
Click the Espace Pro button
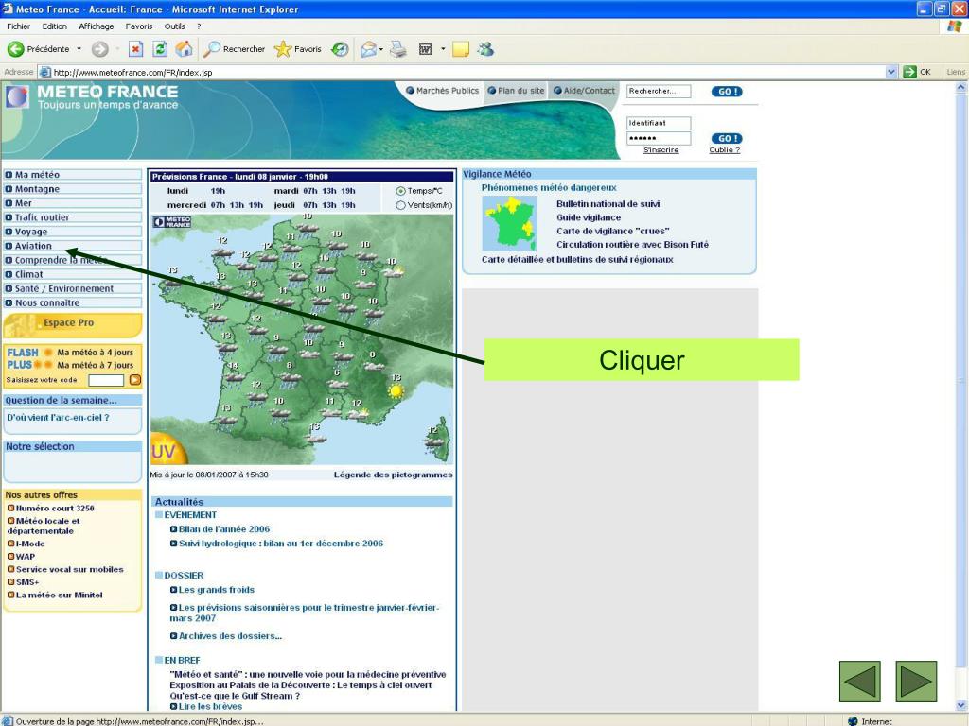tap(73, 323)
